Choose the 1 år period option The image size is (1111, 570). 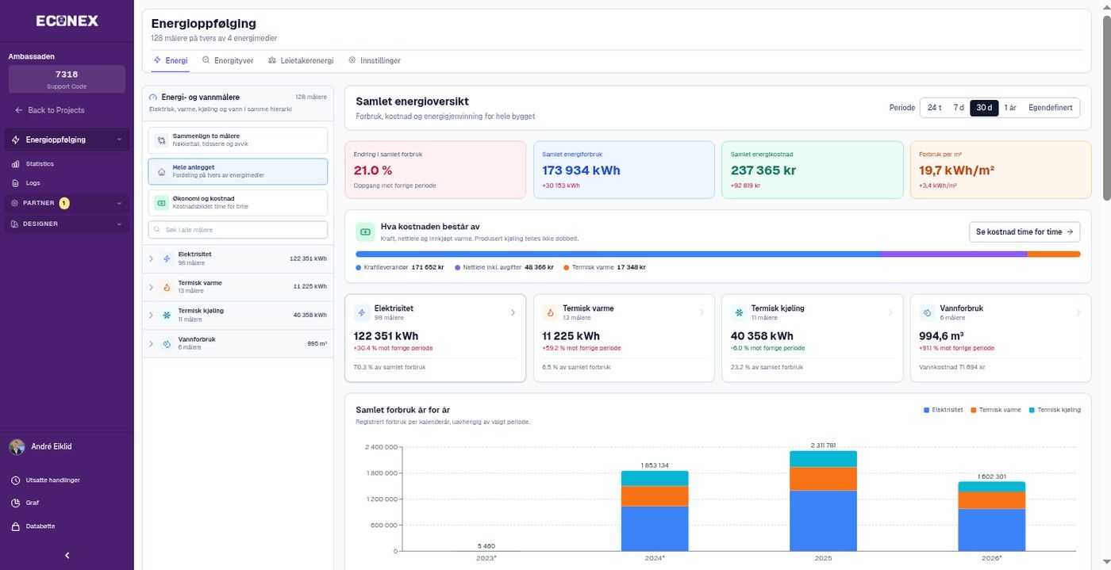coord(1009,108)
